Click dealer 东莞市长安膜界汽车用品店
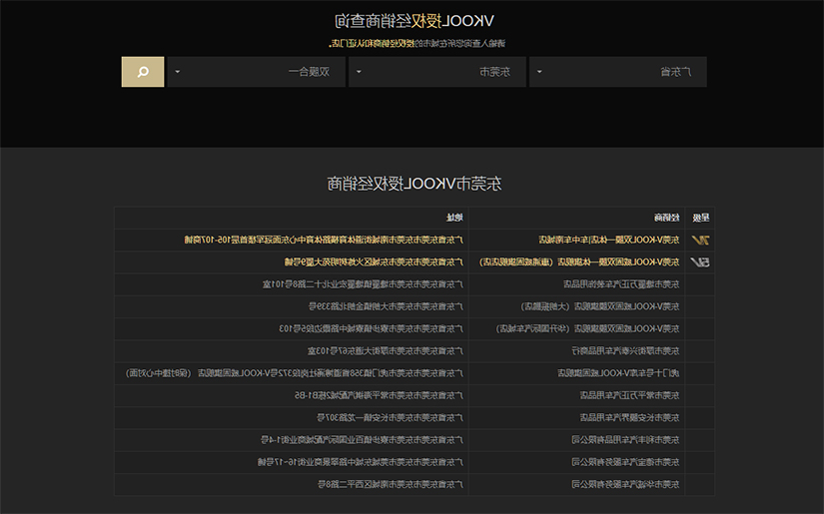 pyautogui.click(x=629, y=418)
